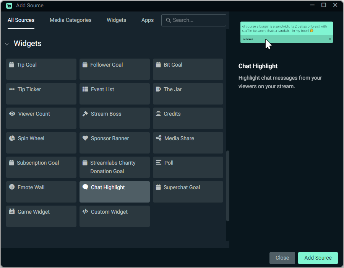Click the Chat Highlight preview image
Screen dimensions: 344x268
tap(286, 32)
